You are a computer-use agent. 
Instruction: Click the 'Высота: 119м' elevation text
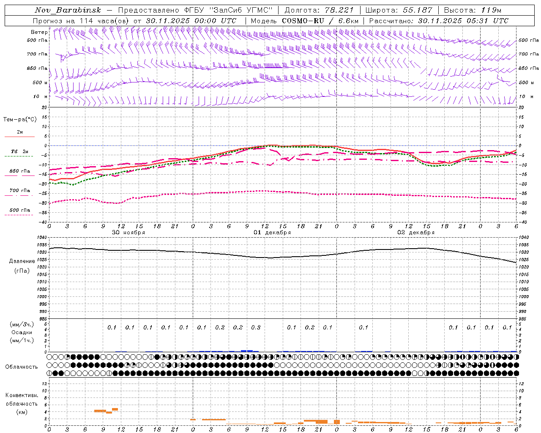pyautogui.click(x=473, y=10)
